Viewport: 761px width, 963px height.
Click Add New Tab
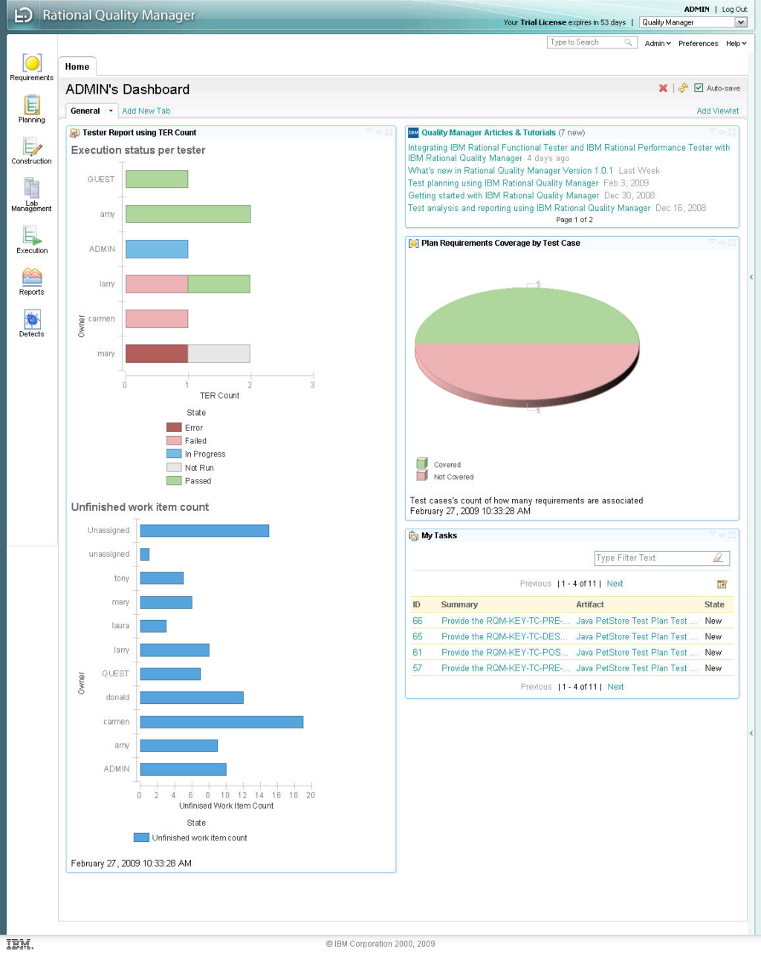[146, 111]
